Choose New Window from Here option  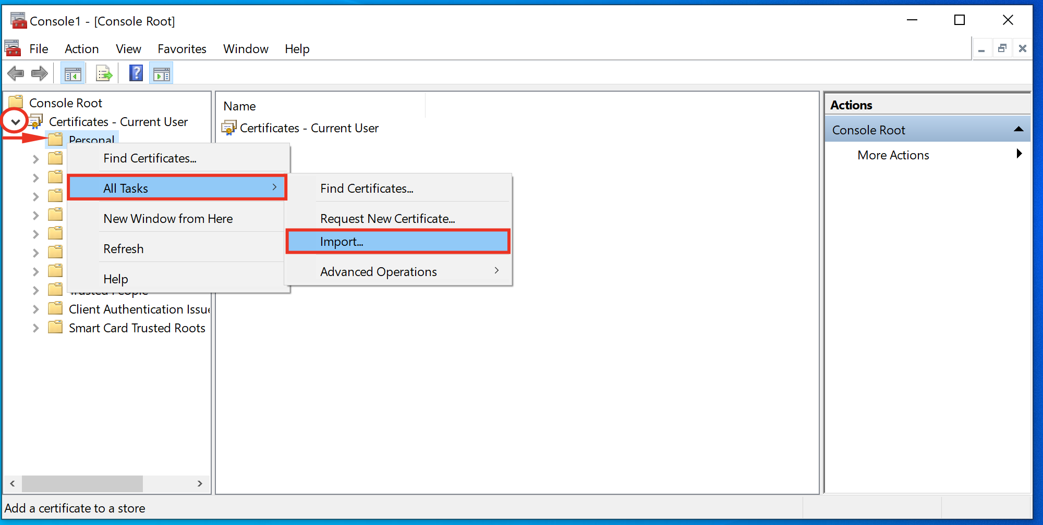coord(168,219)
